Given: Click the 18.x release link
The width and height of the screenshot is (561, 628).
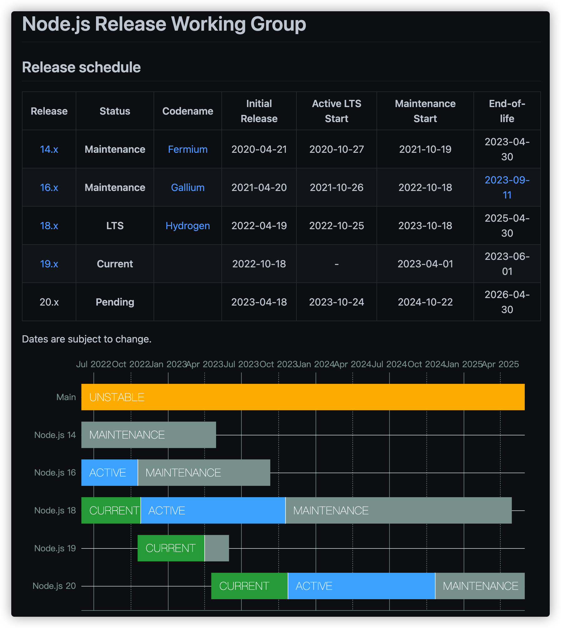Looking at the screenshot, I should 49,226.
